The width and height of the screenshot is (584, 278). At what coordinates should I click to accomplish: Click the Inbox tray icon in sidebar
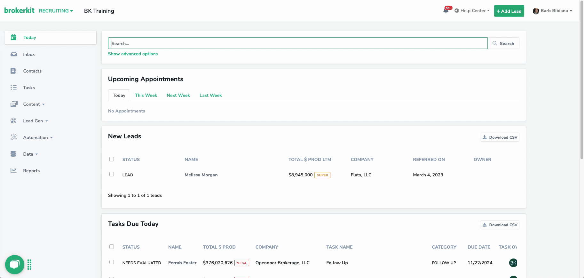coord(14,54)
